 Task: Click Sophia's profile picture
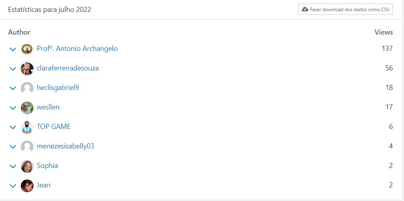click(27, 166)
